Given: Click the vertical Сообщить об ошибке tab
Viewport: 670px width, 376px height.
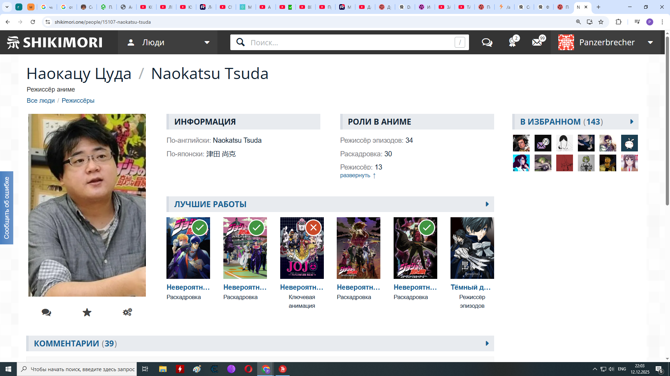Looking at the screenshot, I should coord(7,208).
